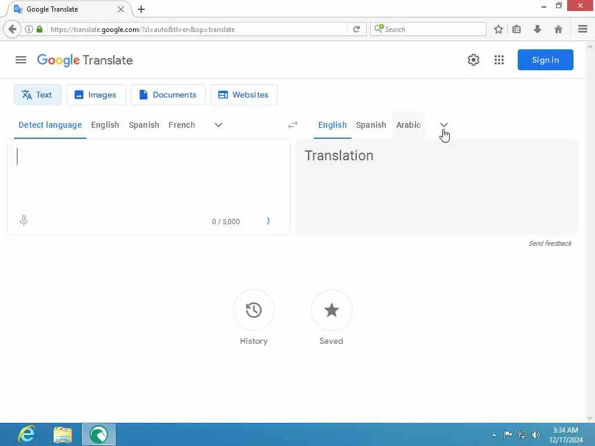Select the Google Translate browser tab
Screen dimensions: 595x446
pos(69,9)
